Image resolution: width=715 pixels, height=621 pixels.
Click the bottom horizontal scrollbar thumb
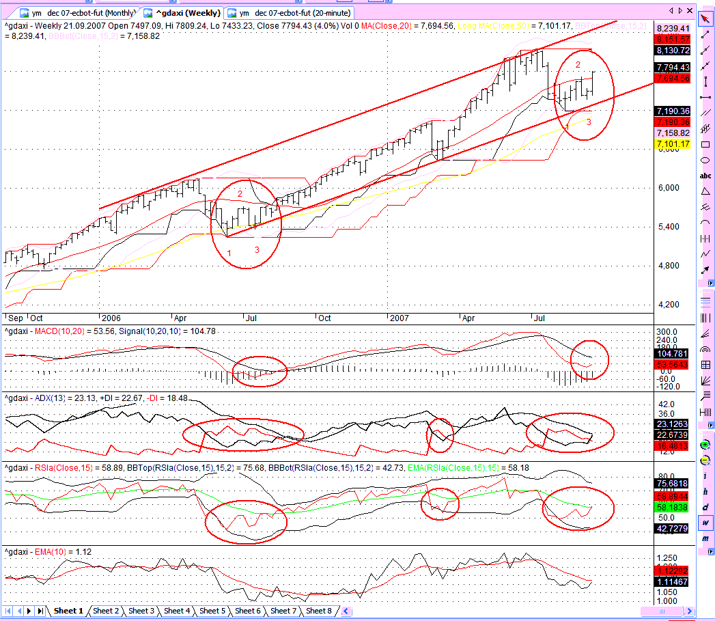662,611
